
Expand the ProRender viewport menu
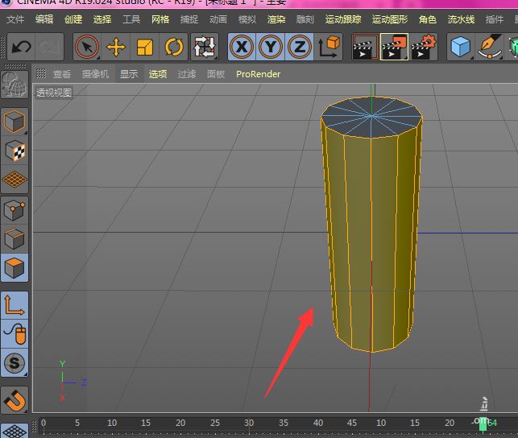click(x=258, y=74)
